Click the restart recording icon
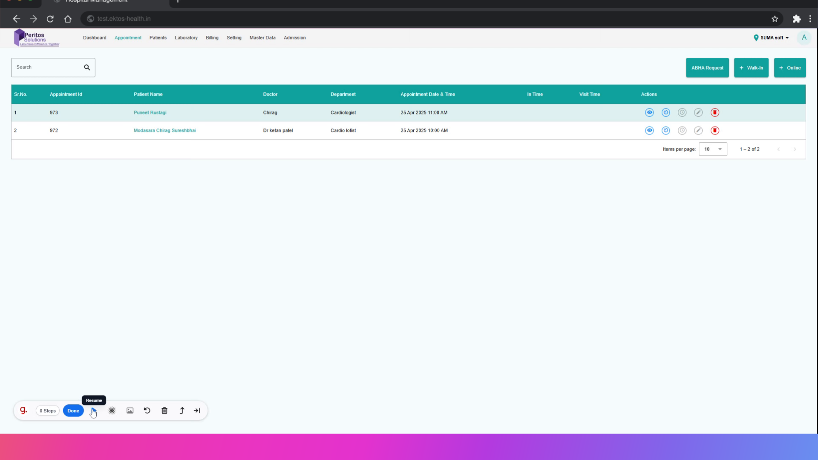 147,411
